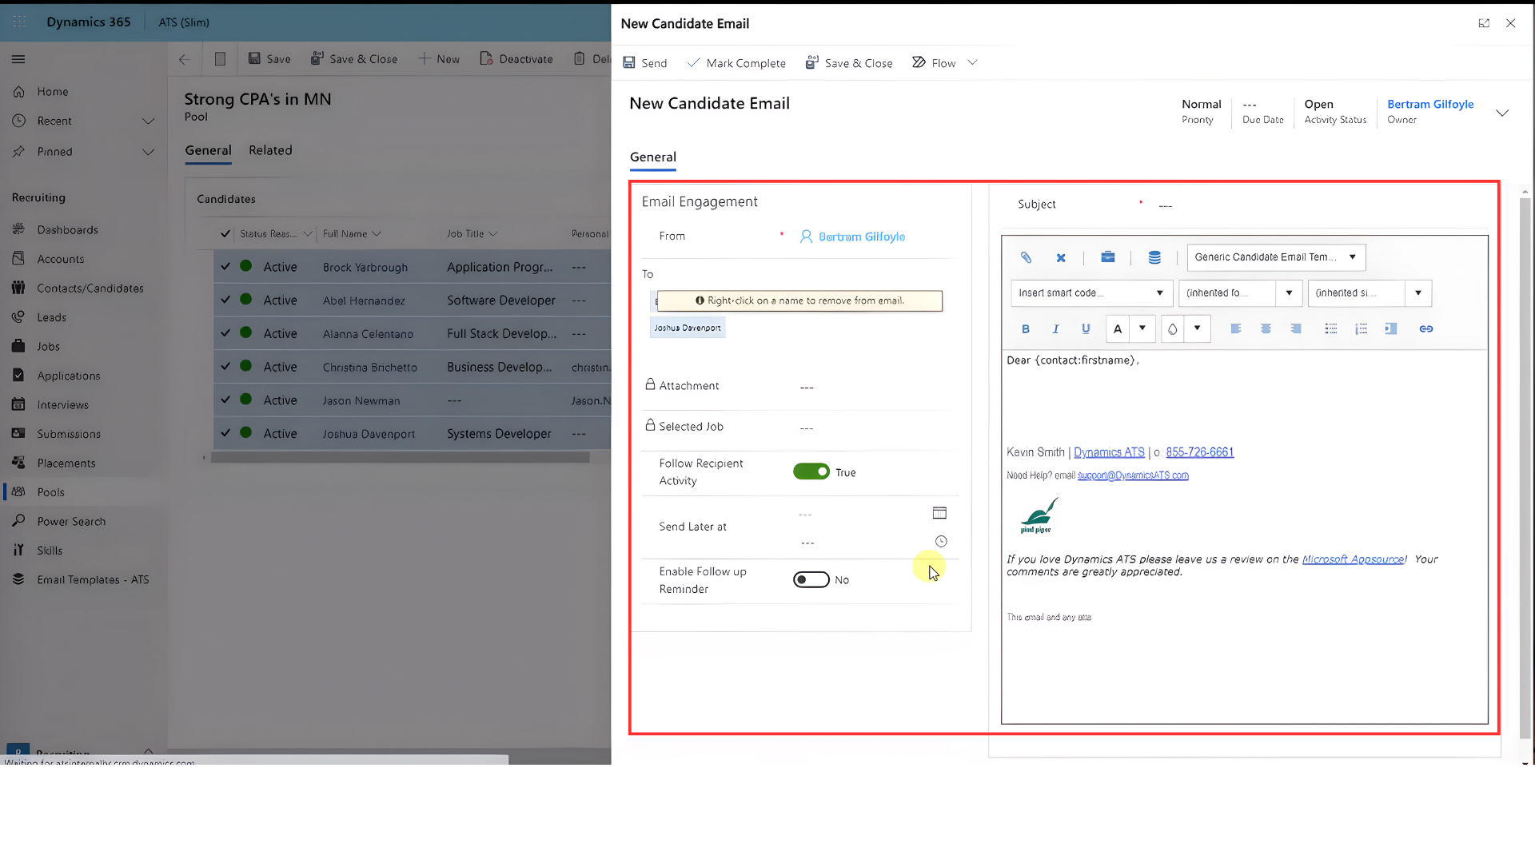Click the page icon next to back arrow
1535x863 pixels.
220,59
